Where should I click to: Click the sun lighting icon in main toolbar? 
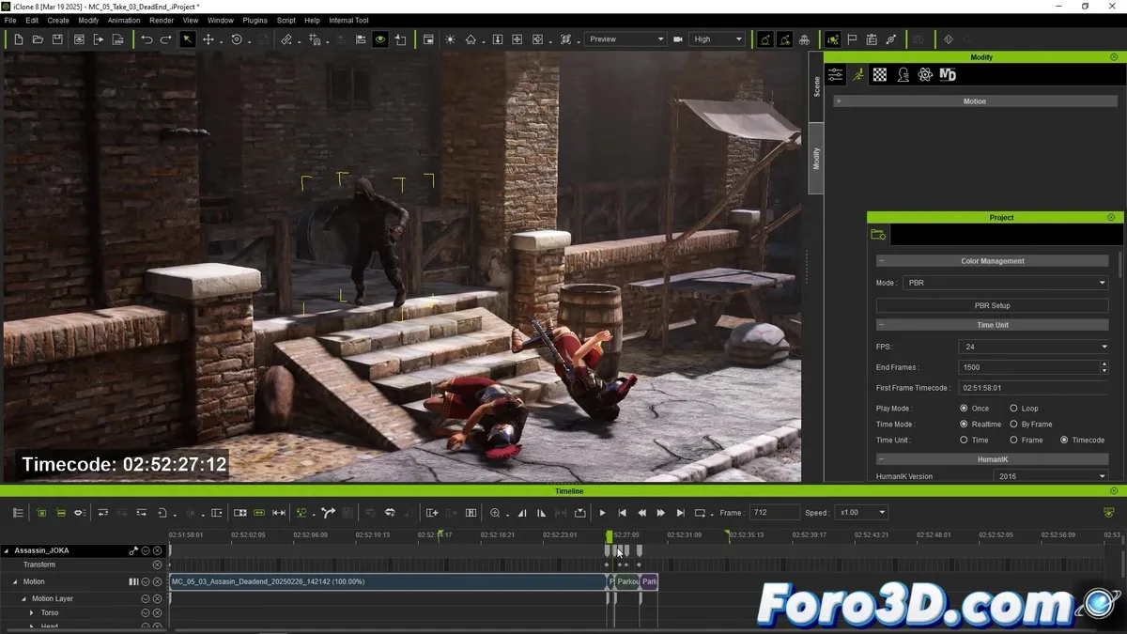[x=450, y=39]
